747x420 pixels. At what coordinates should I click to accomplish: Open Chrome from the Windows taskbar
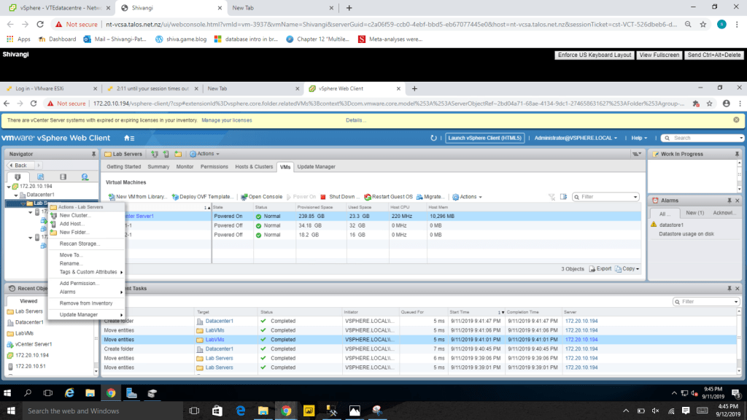pyautogui.click(x=286, y=411)
